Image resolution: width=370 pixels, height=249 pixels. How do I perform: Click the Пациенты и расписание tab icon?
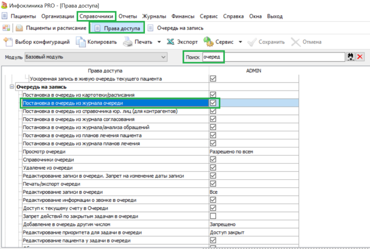(x=19, y=28)
